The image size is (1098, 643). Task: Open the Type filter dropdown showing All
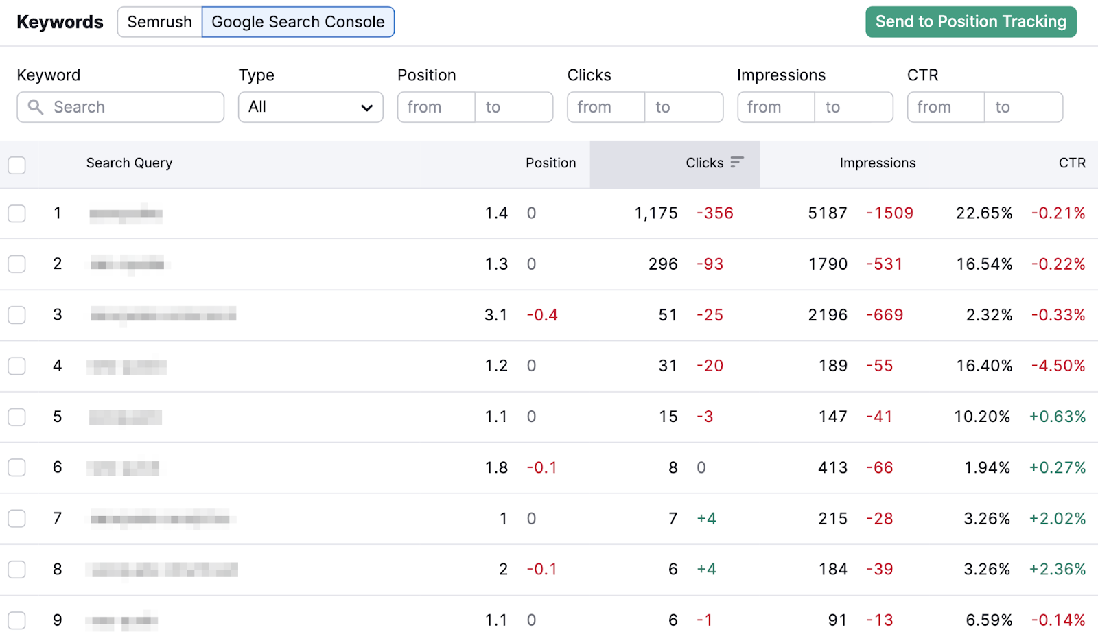tap(310, 107)
